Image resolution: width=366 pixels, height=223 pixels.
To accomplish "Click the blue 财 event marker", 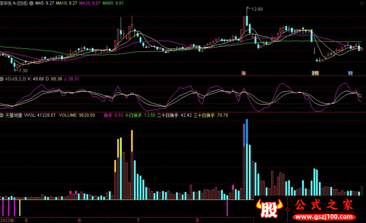I will click(350, 73).
